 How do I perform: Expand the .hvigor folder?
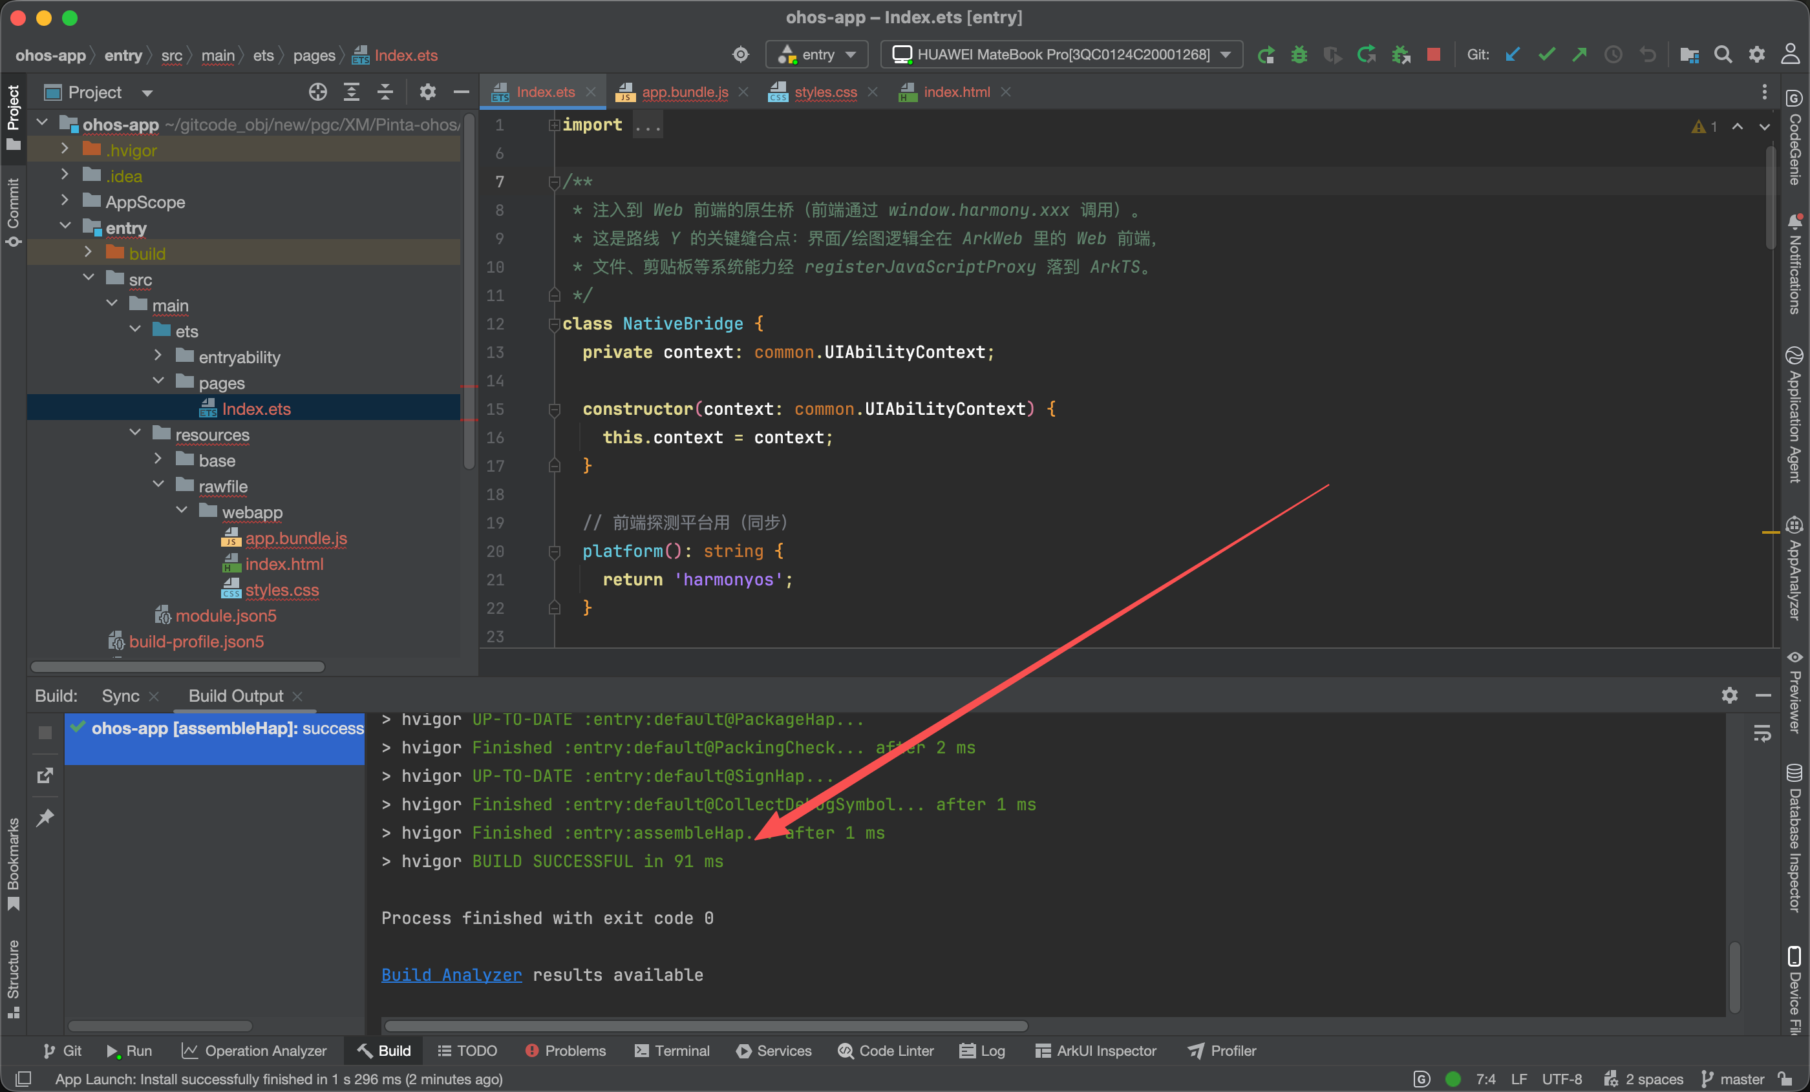coord(65,149)
